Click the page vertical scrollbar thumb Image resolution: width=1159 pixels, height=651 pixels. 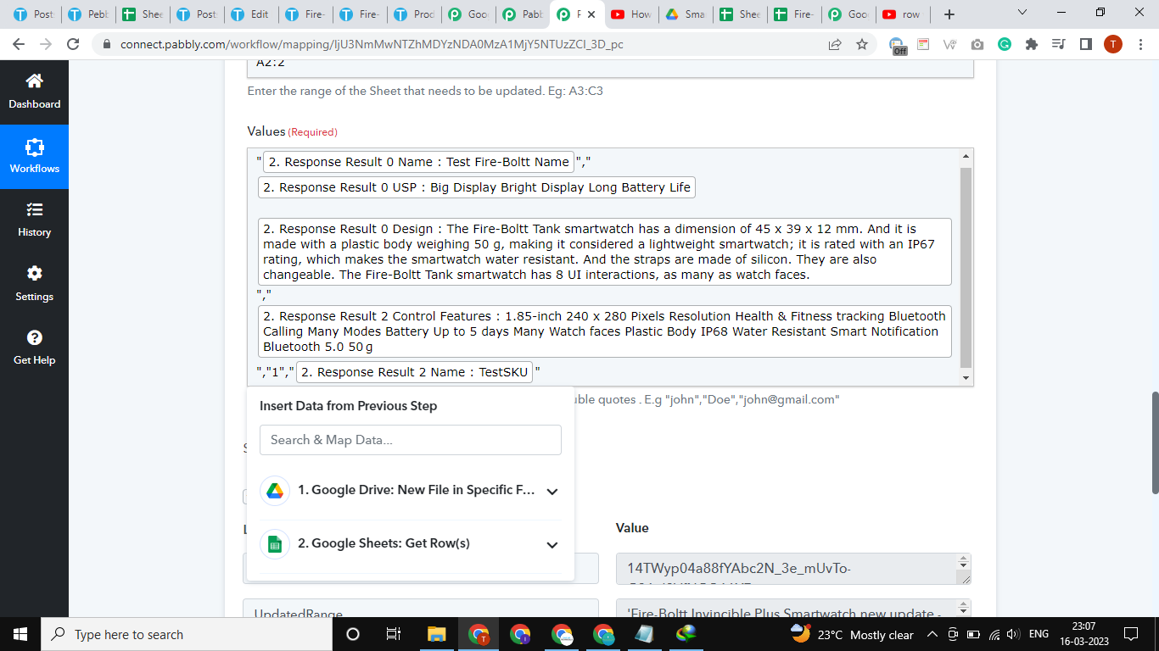1154,442
